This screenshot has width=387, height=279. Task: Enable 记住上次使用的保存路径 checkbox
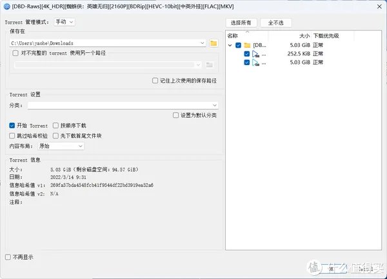tap(155, 81)
